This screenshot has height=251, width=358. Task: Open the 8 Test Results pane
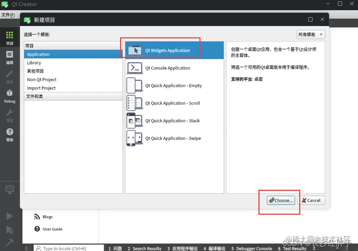pyautogui.click(x=292, y=249)
